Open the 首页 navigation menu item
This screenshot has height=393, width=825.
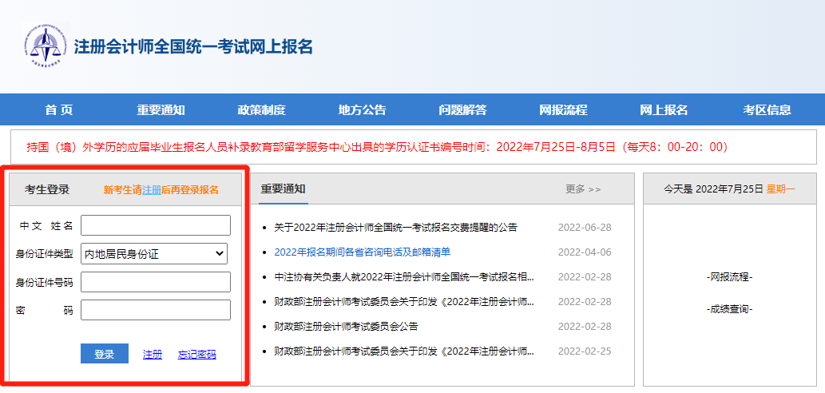(58, 110)
